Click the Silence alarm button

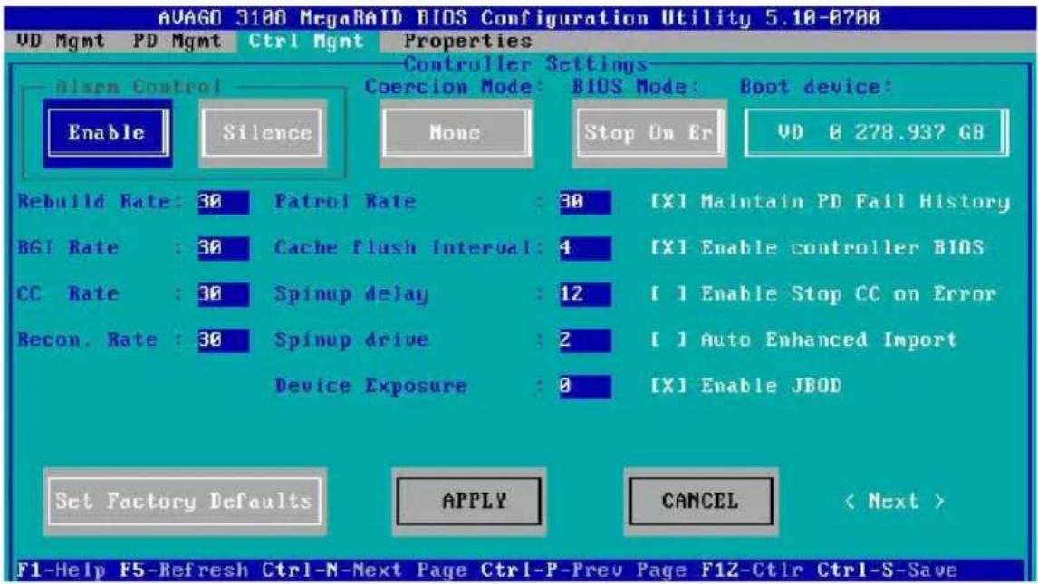click(263, 133)
